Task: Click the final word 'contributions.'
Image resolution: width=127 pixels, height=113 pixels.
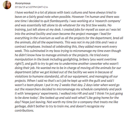Action: (24, 111)
